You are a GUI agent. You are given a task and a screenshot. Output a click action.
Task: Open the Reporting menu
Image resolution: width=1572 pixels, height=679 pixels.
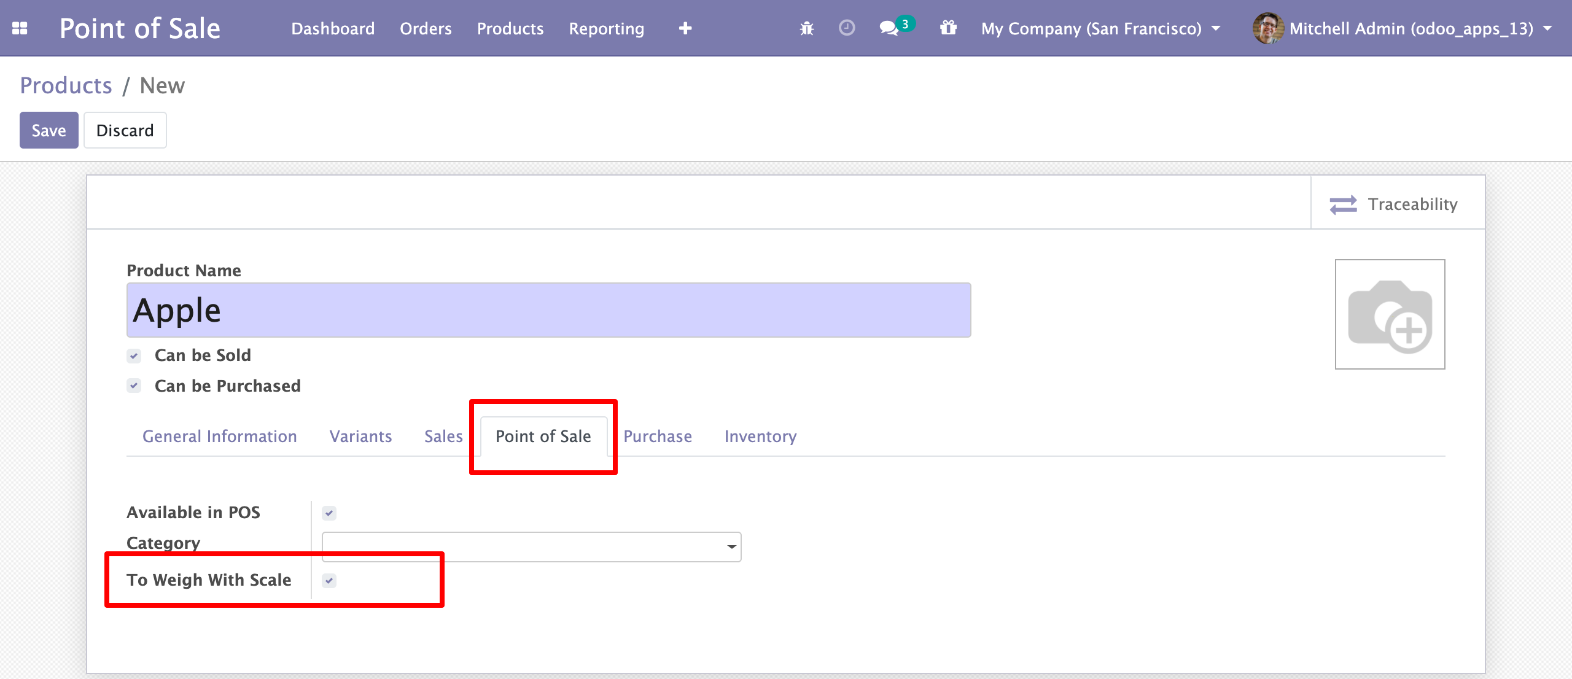pos(606,28)
